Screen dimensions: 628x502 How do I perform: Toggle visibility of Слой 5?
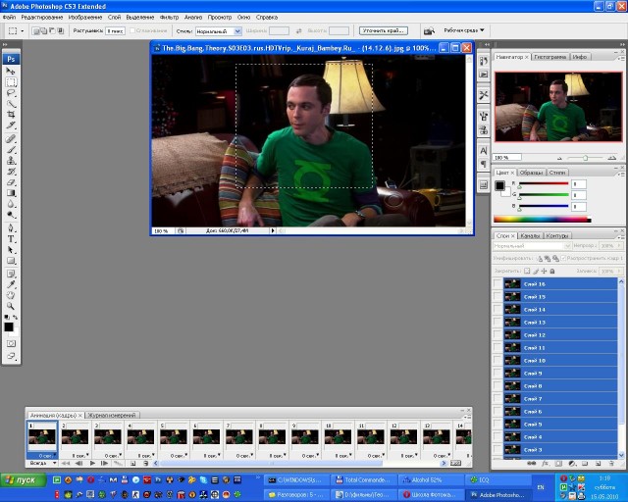click(x=497, y=425)
